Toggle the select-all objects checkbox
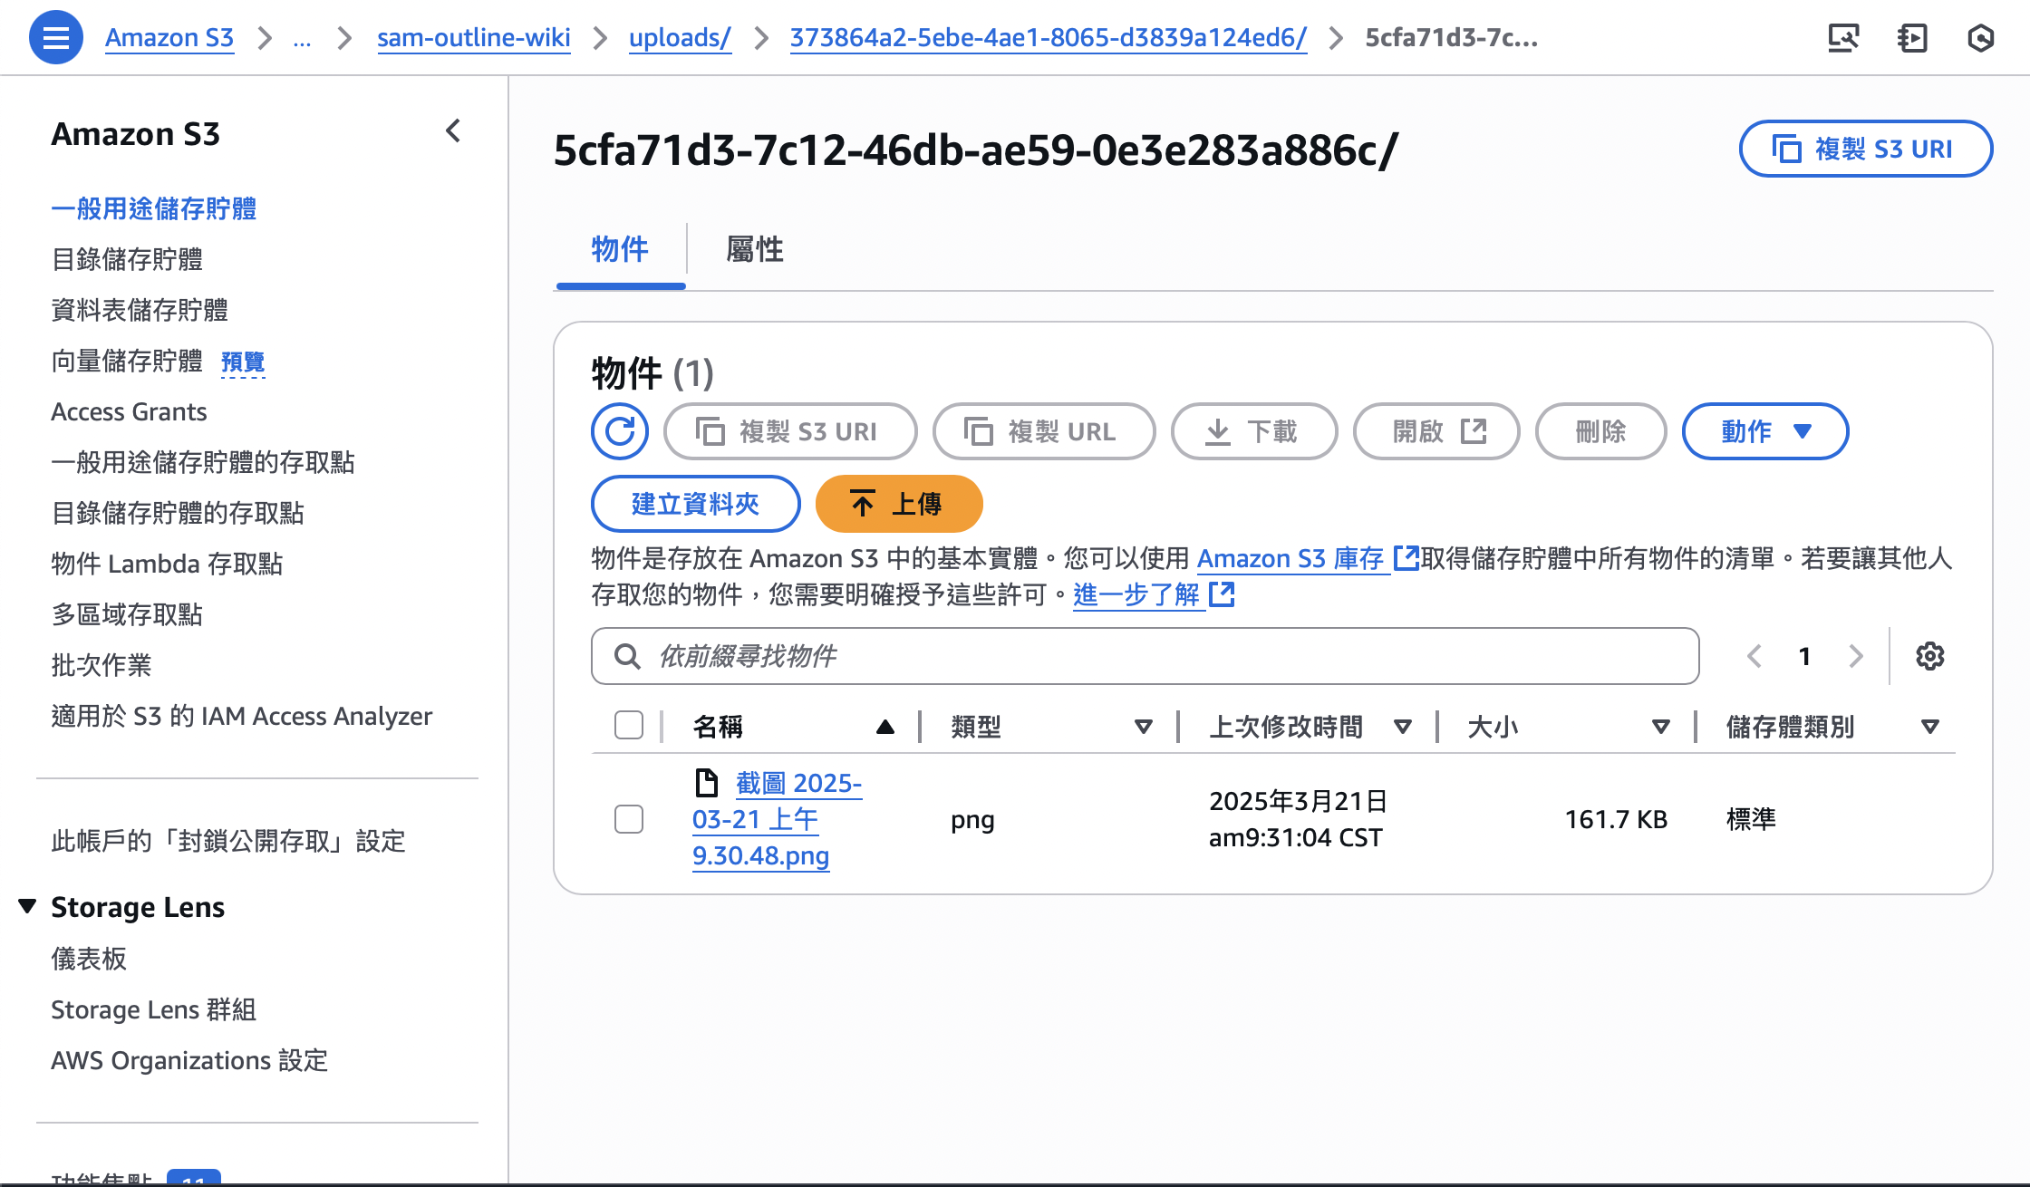The height and width of the screenshot is (1187, 2030). click(629, 726)
